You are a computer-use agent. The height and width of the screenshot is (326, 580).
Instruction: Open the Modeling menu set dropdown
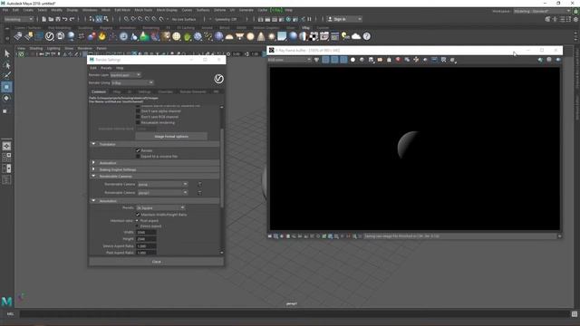(18, 19)
